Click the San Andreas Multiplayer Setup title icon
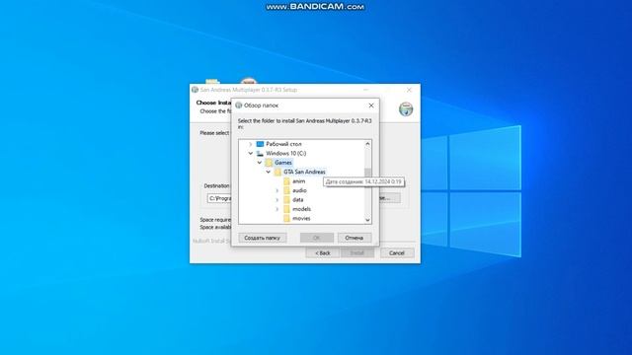This screenshot has width=632, height=355. coord(196,90)
